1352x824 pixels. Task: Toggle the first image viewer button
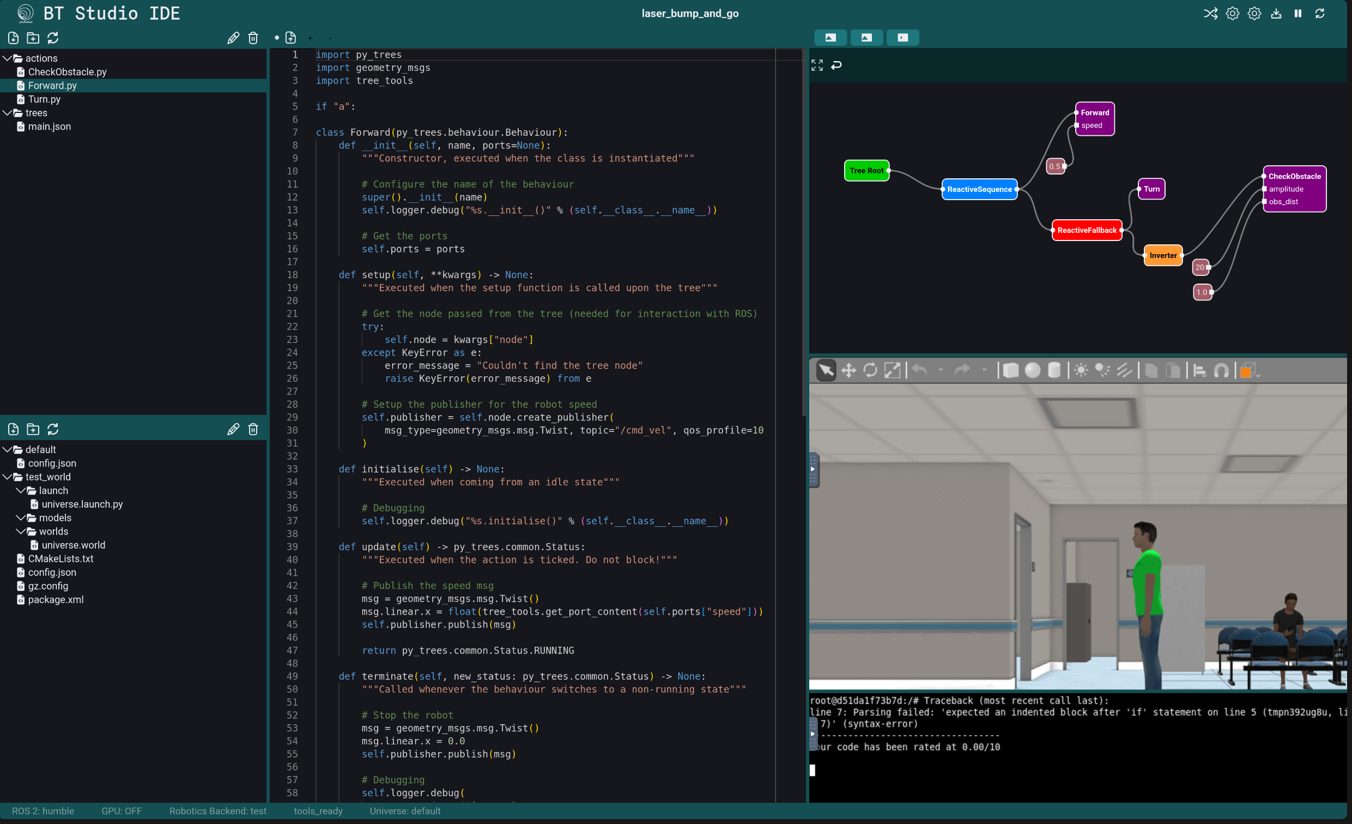(830, 37)
